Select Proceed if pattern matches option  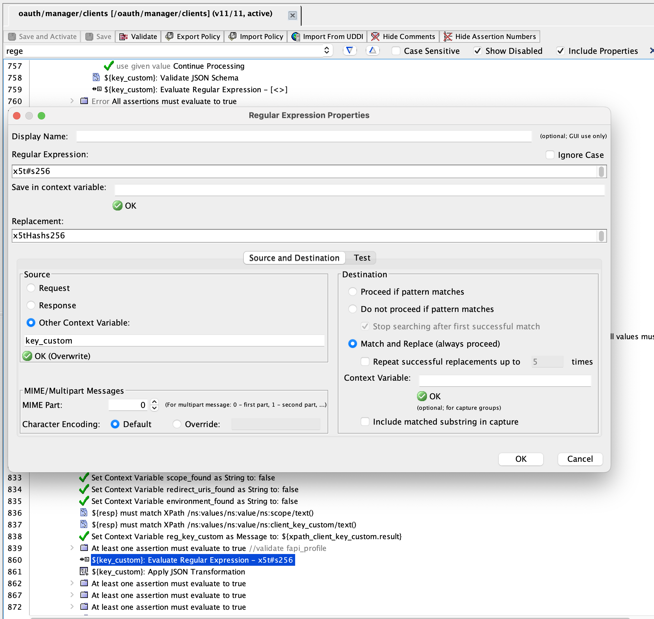click(x=353, y=292)
